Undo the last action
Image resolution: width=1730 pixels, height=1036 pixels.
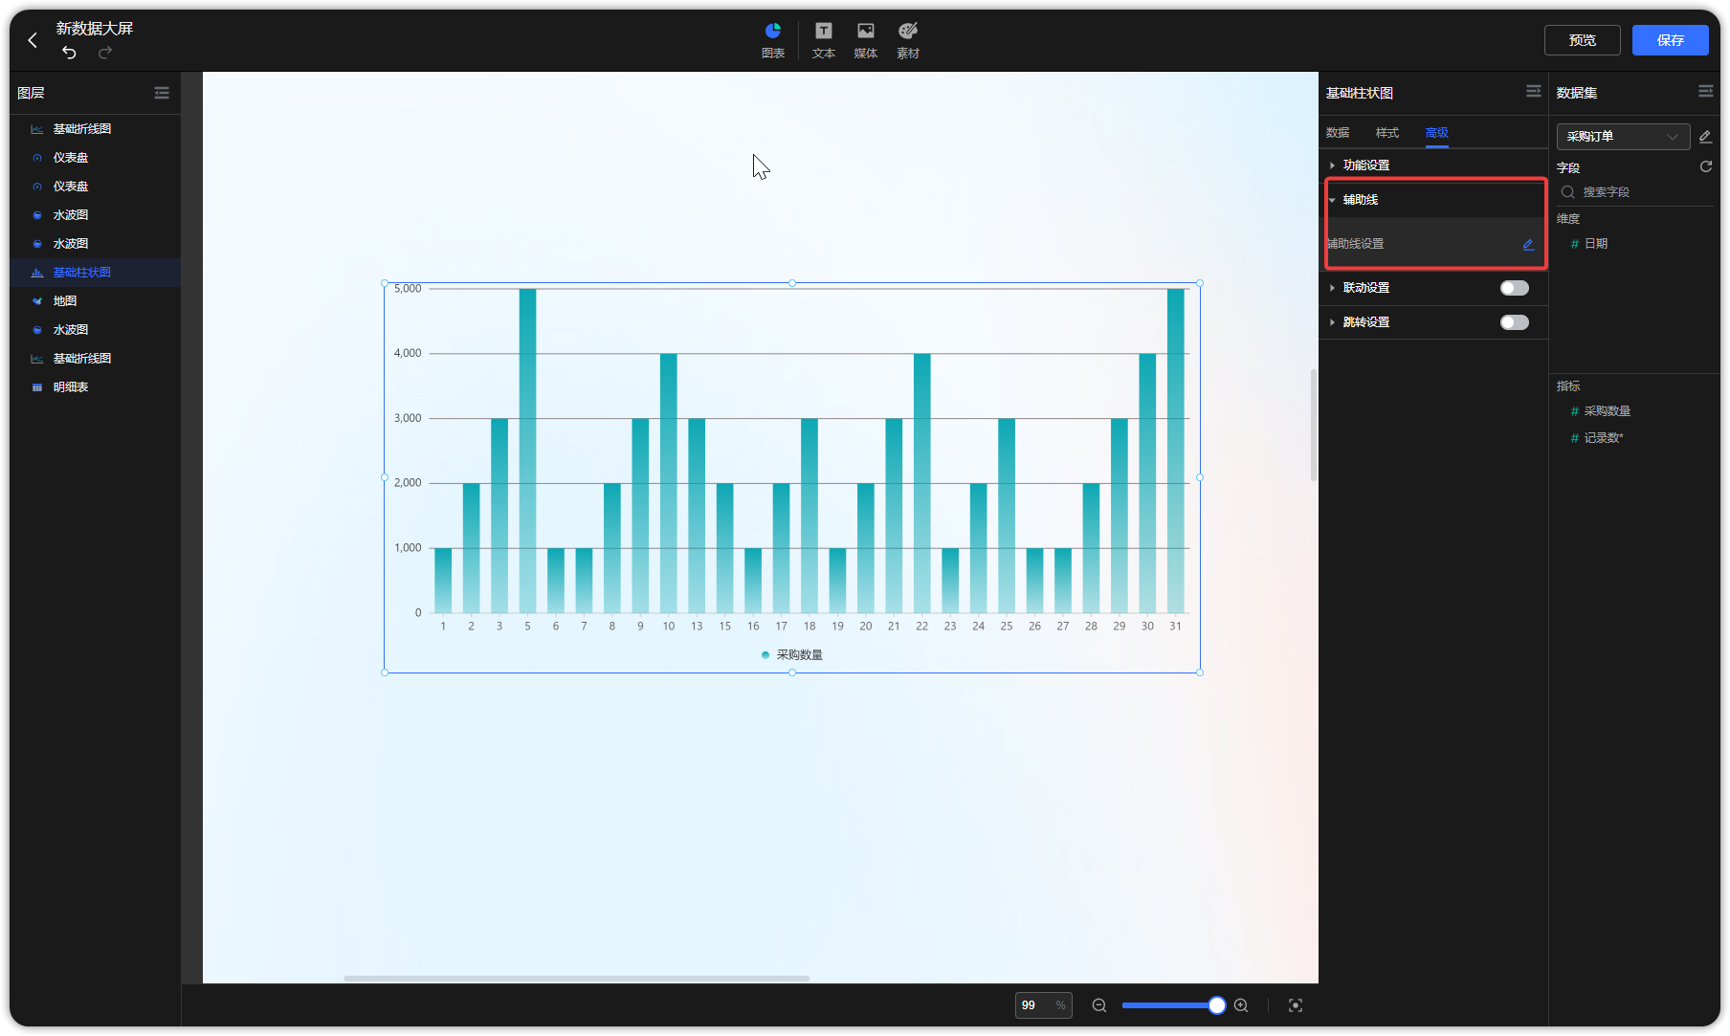(x=69, y=53)
